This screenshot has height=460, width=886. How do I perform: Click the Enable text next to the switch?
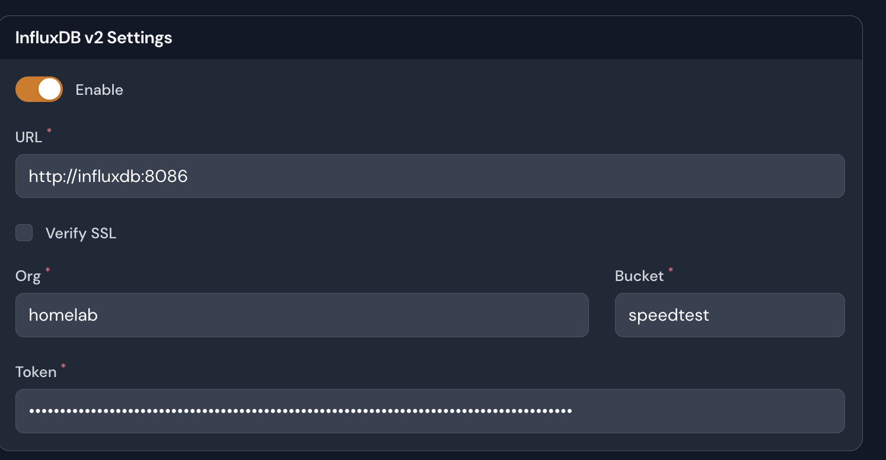pos(99,90)
